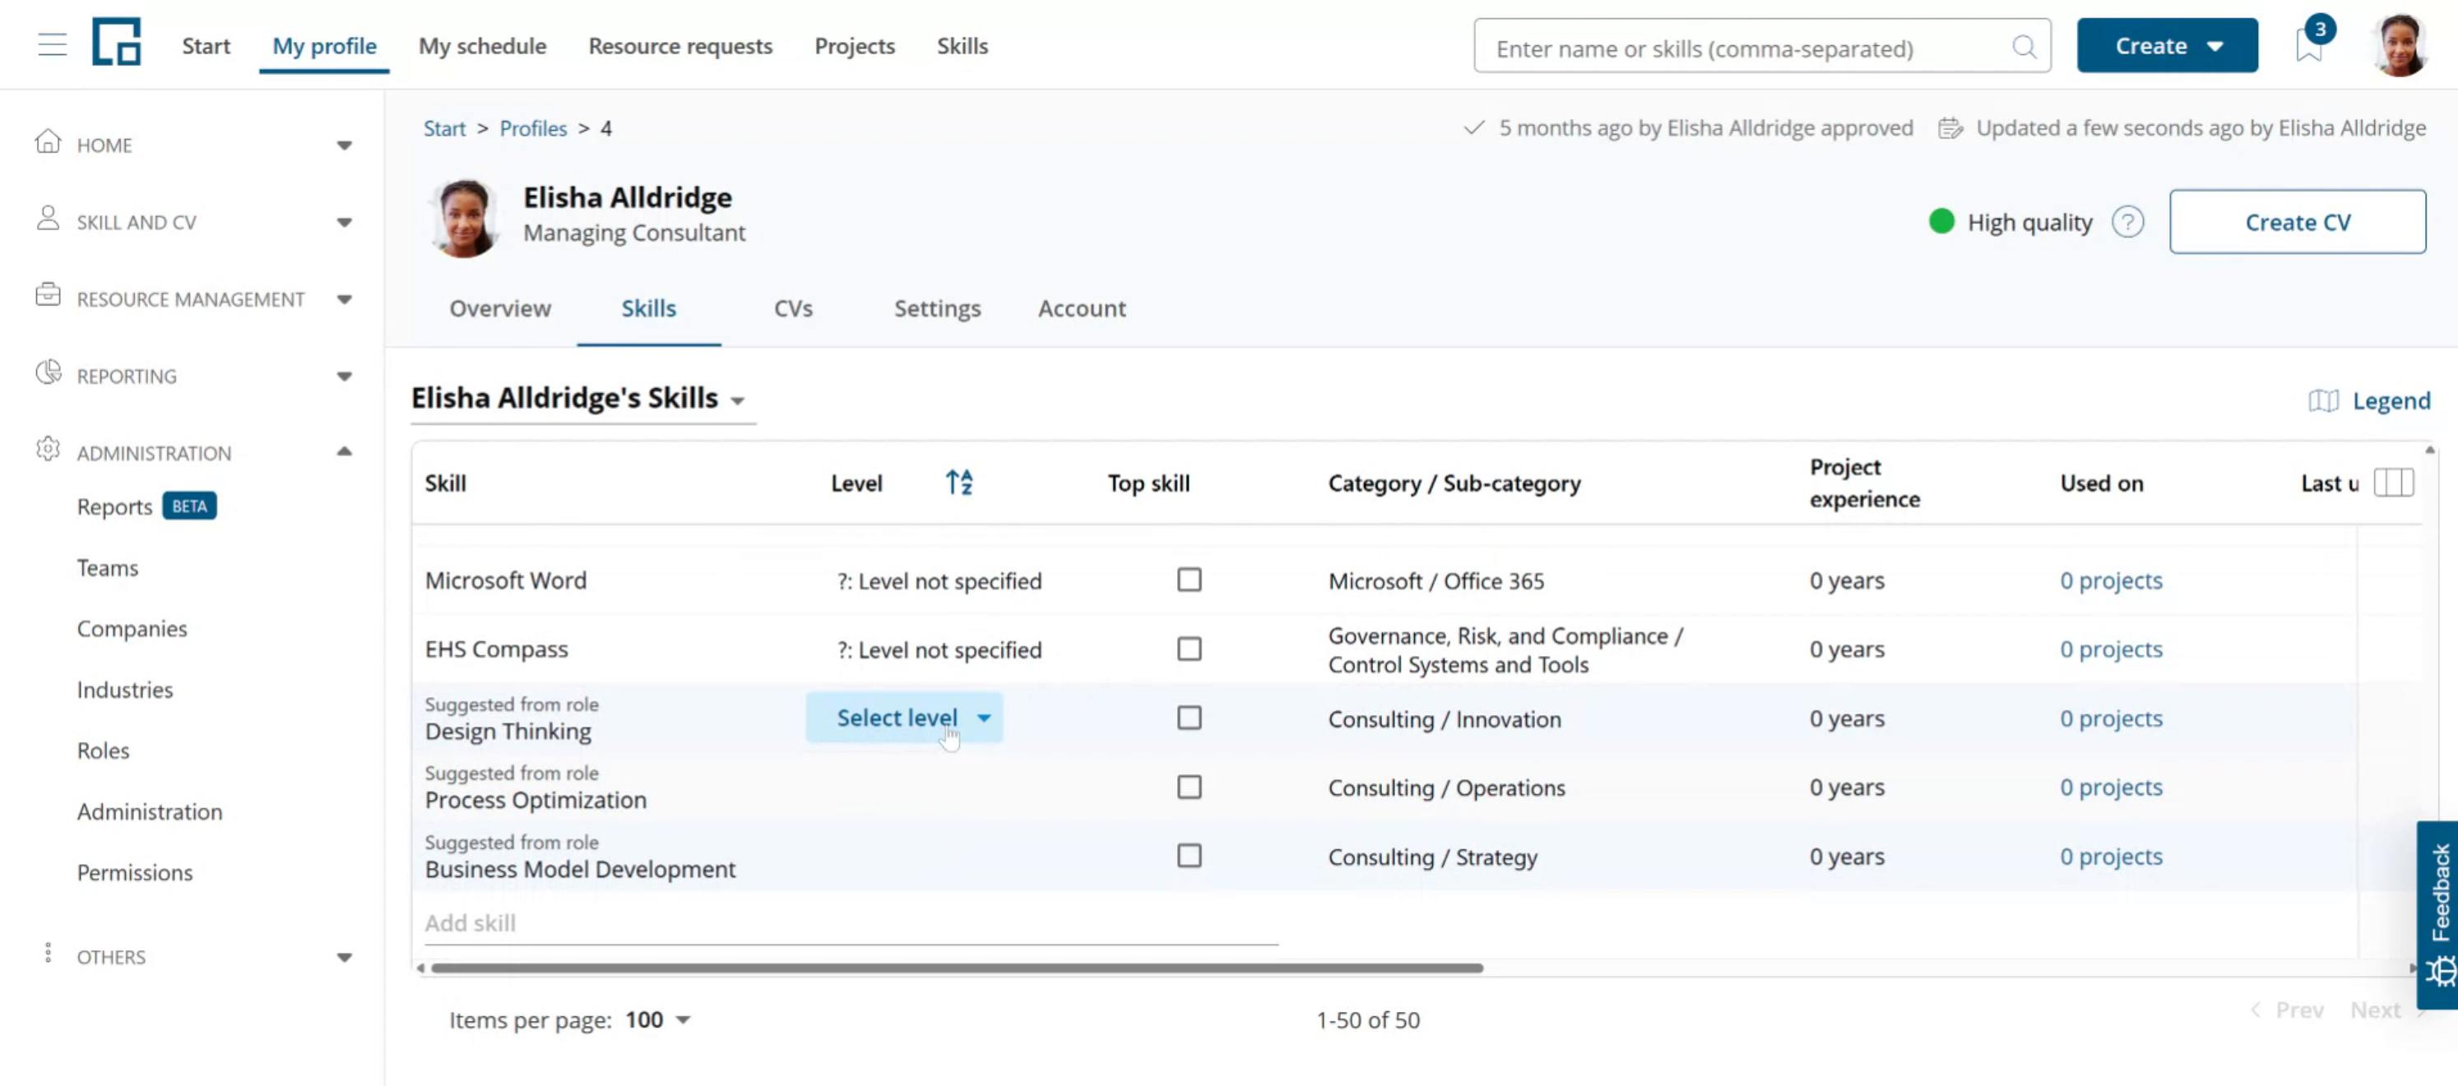The height and width of the screenshot is (1086, 2458).
Task: Expand the HOME sidebar section
Action: [x=345, y=145]
